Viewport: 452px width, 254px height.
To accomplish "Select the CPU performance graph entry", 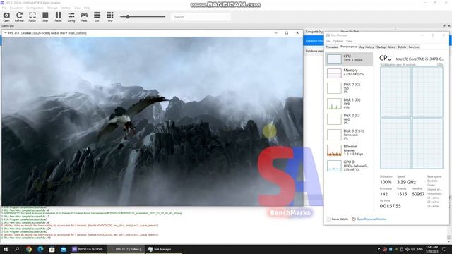I will click(349, 59).
